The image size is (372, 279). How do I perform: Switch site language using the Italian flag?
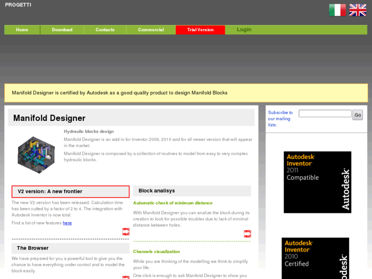point(337,10)
